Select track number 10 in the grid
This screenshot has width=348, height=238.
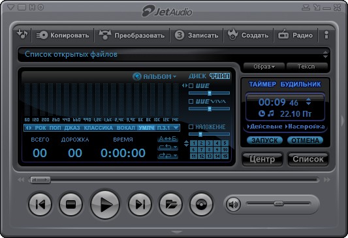(x=225, y=150)
